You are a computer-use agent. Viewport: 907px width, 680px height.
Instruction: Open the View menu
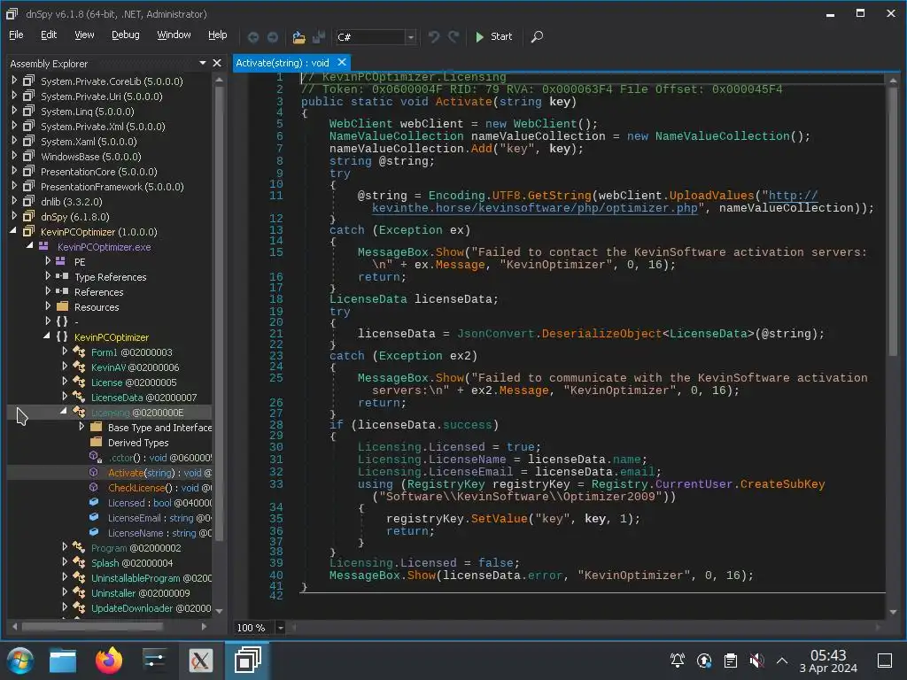[x=84, y=35]
